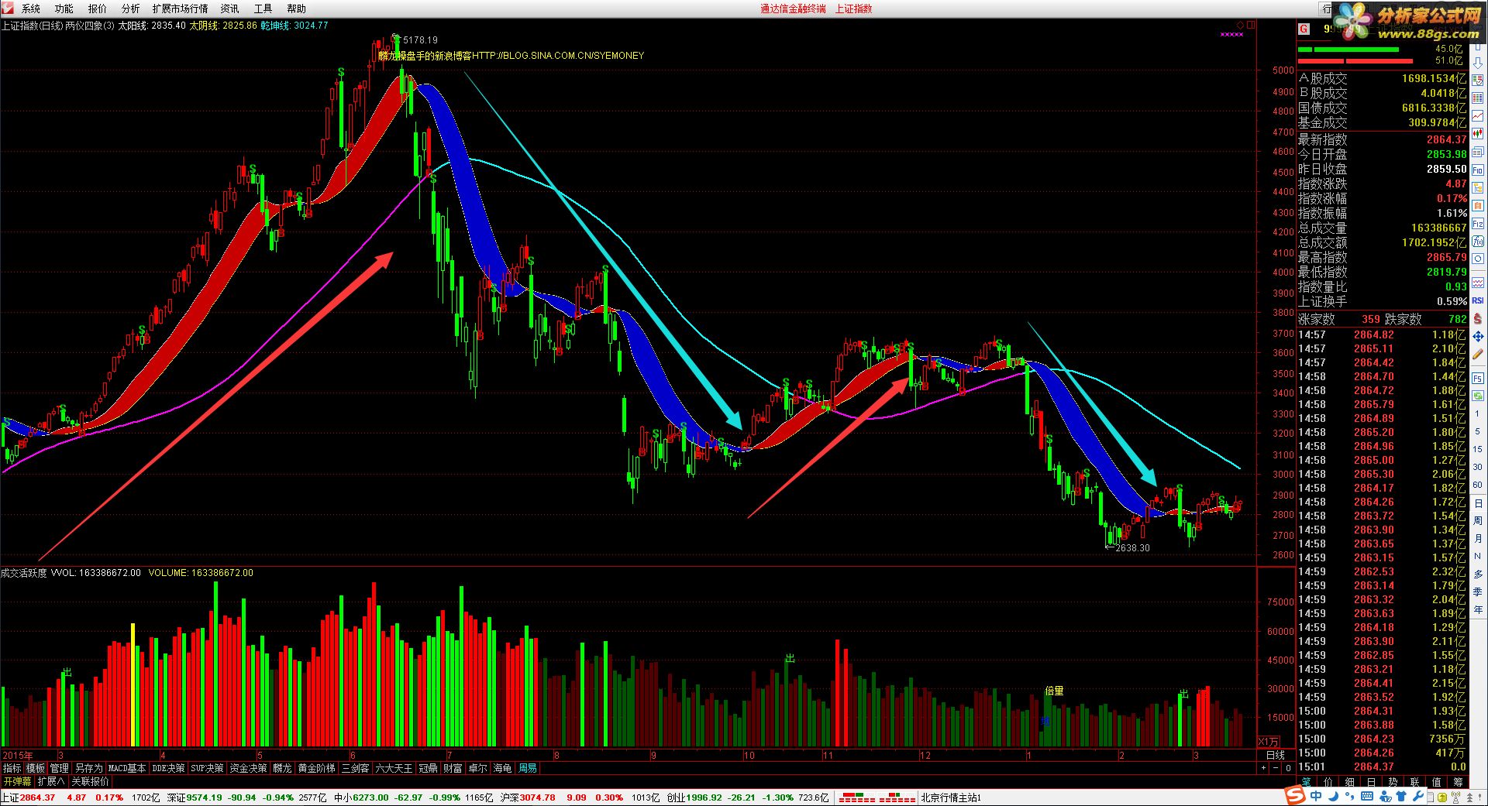
Task: Open the 细 tab under tick list
Action: (x=1350, y=782)
